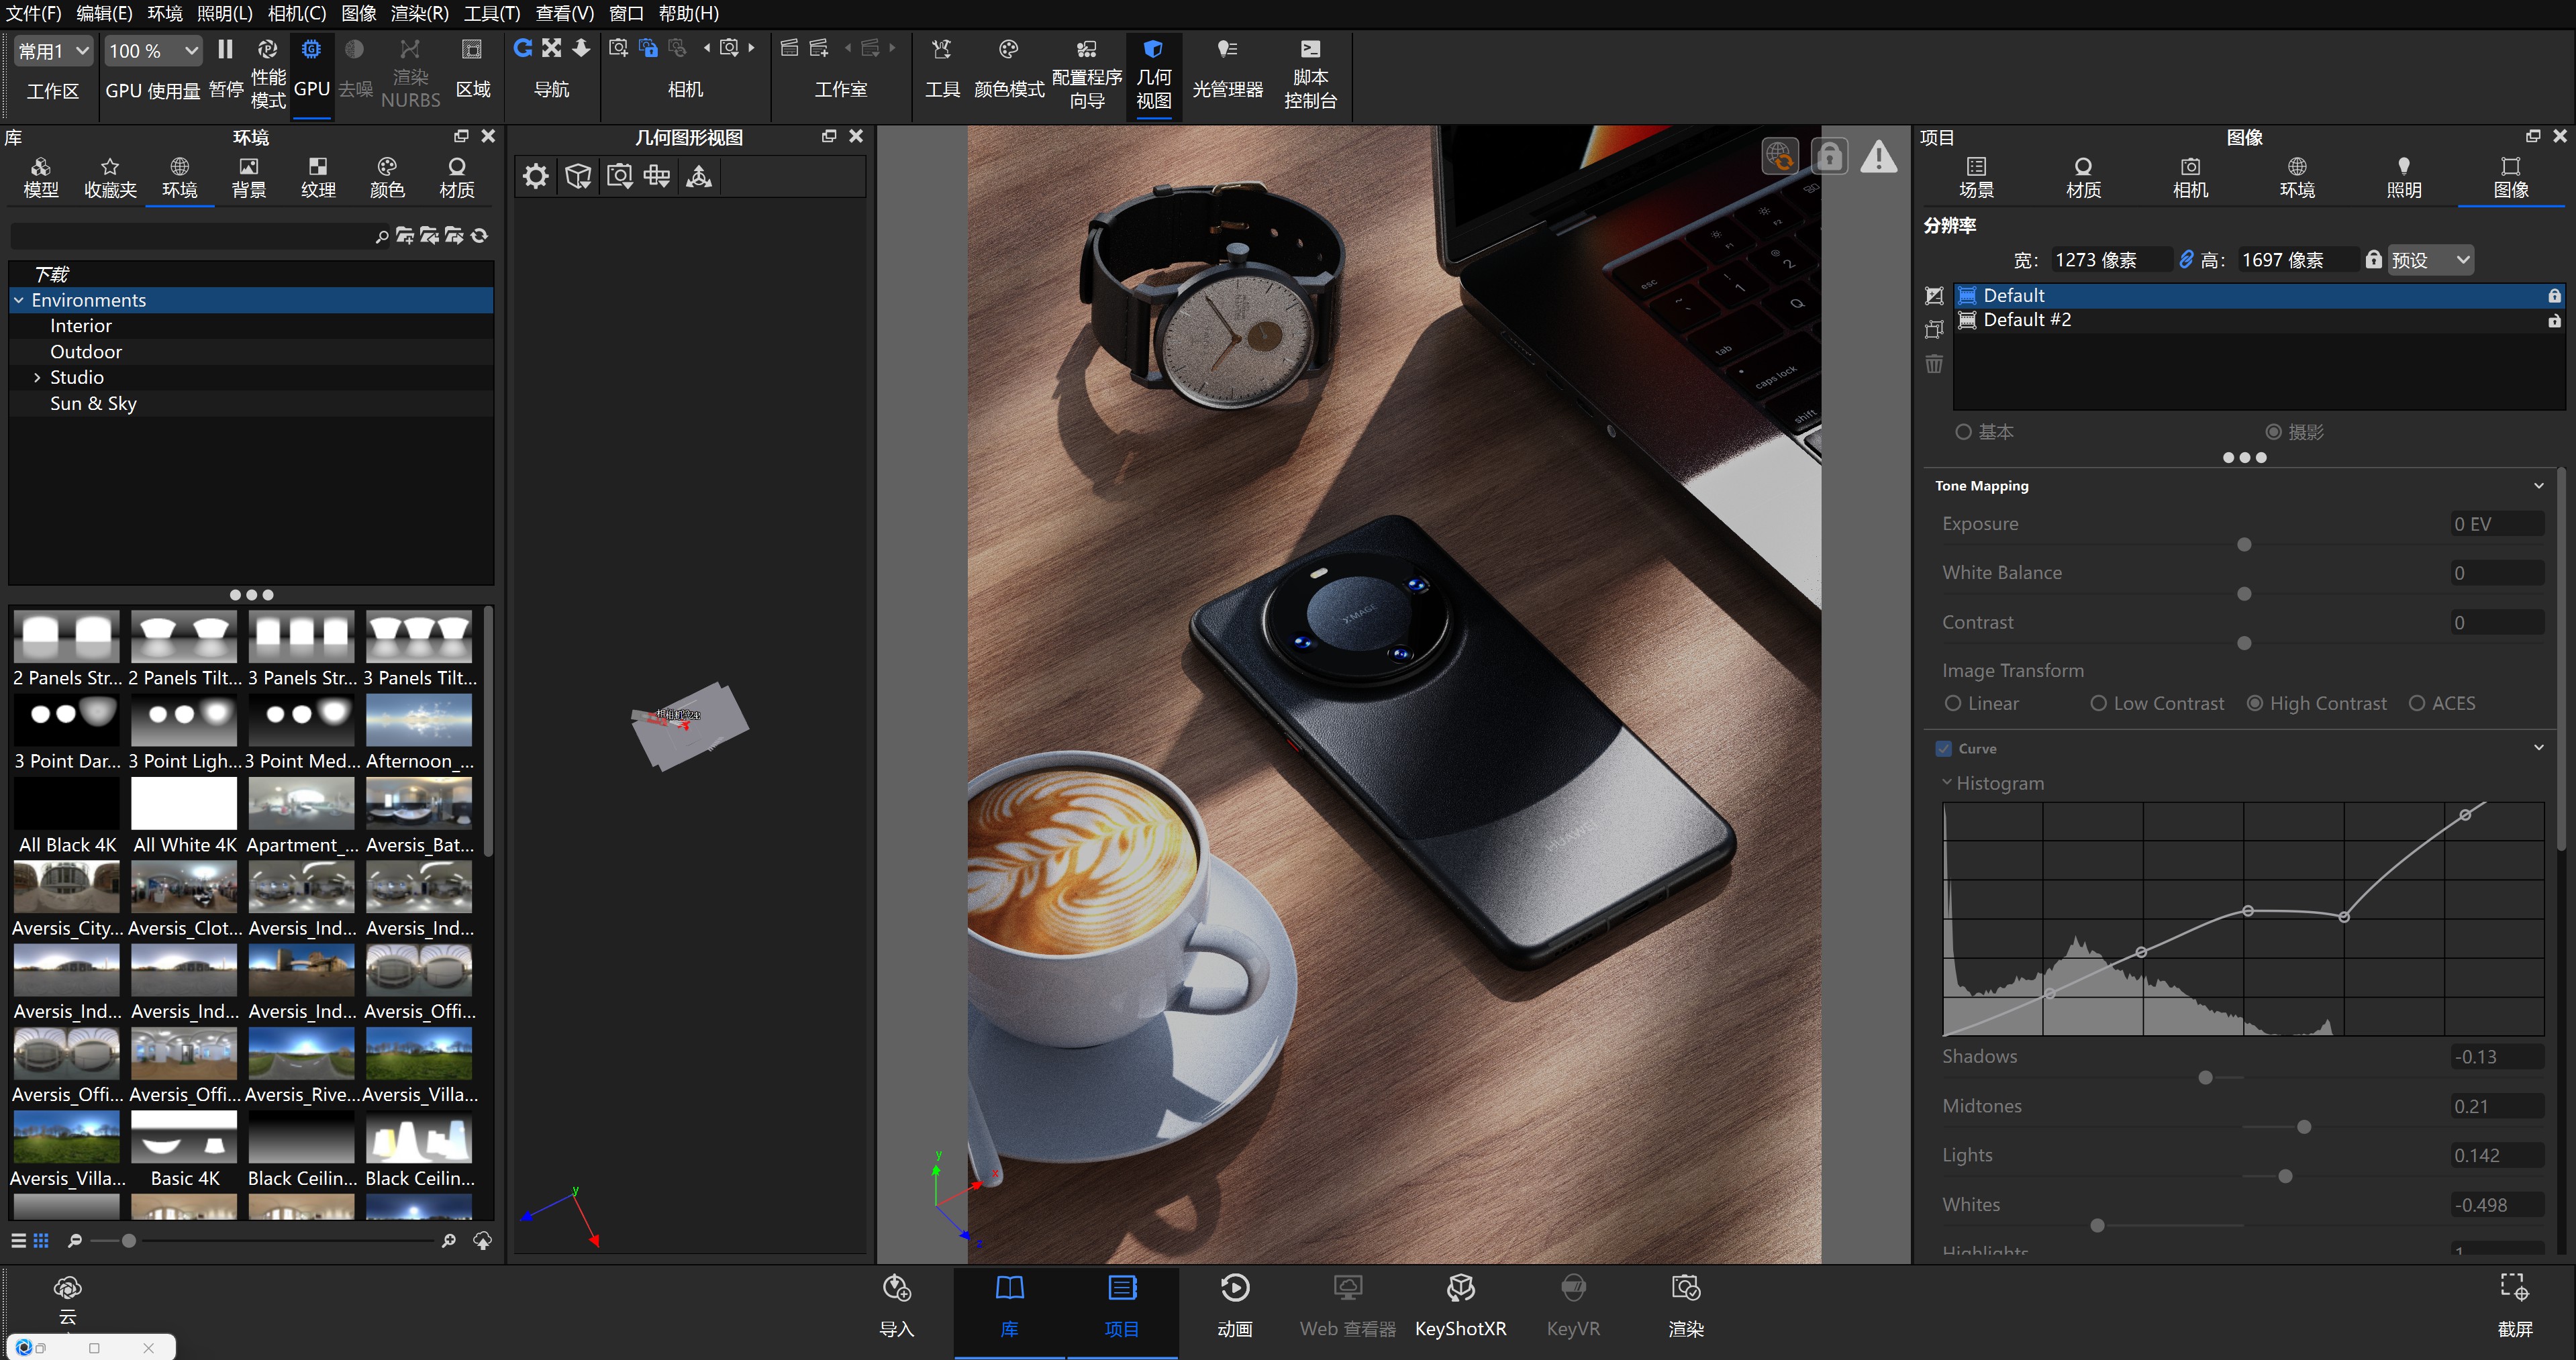Open the geometry view settings gear

[x=535, y=175]
